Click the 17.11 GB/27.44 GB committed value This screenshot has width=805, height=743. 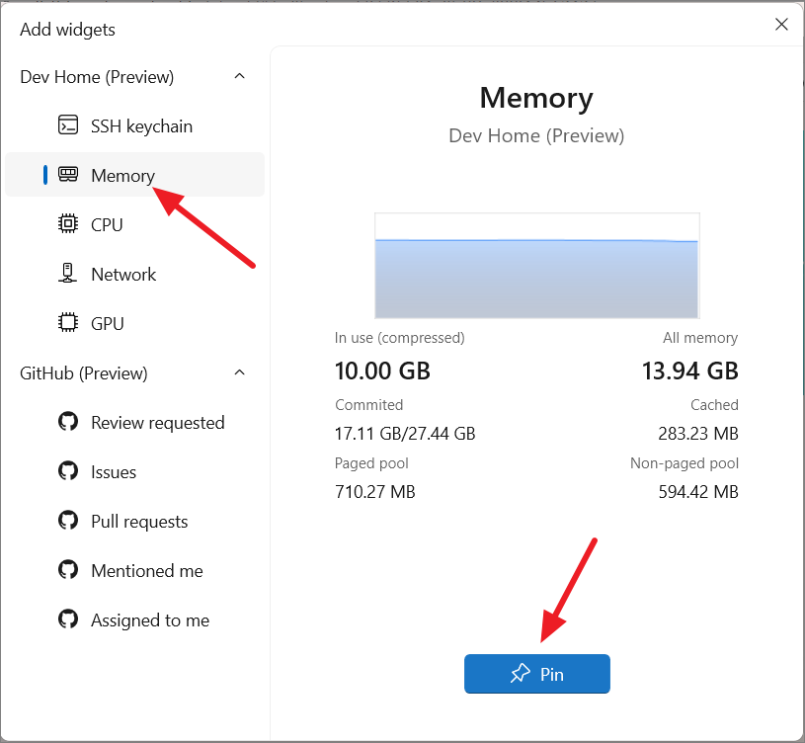coord(405,434)
